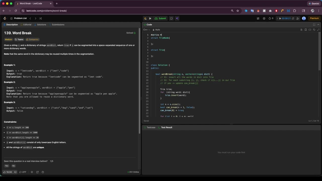Click the AI sparkle assistant icon
The image size is (322, 181).
click(177, 18)
